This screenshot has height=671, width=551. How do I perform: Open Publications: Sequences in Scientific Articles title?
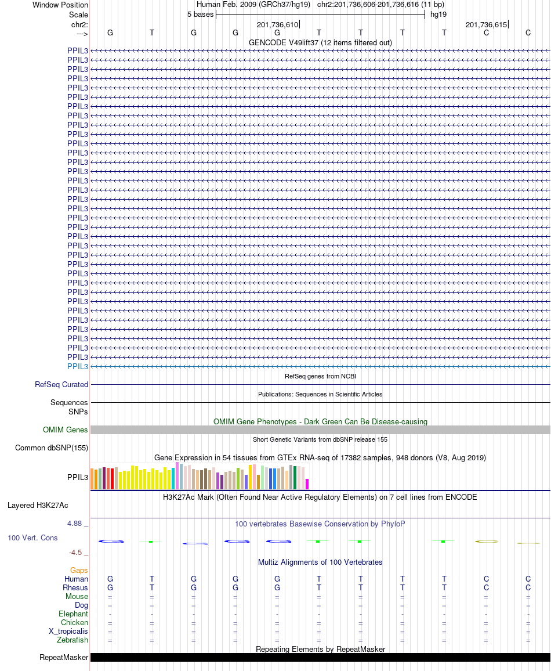[320, 394]
